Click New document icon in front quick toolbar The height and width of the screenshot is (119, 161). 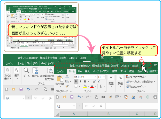[57, 97]
